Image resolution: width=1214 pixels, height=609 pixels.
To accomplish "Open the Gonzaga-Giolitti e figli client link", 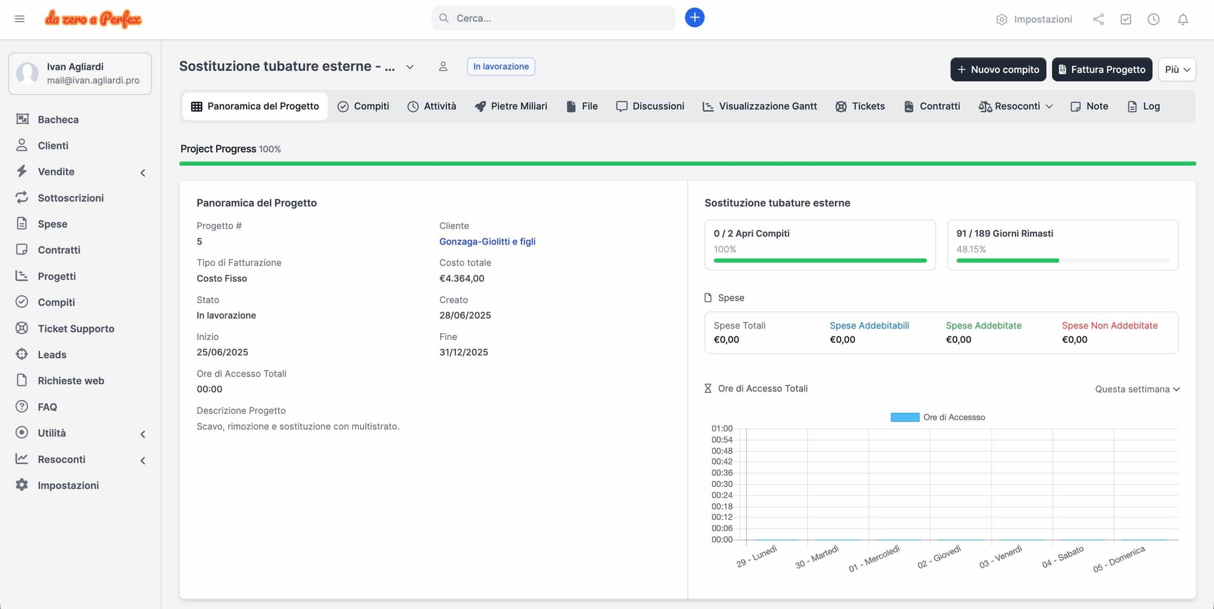I will click(x=487, y=242).
